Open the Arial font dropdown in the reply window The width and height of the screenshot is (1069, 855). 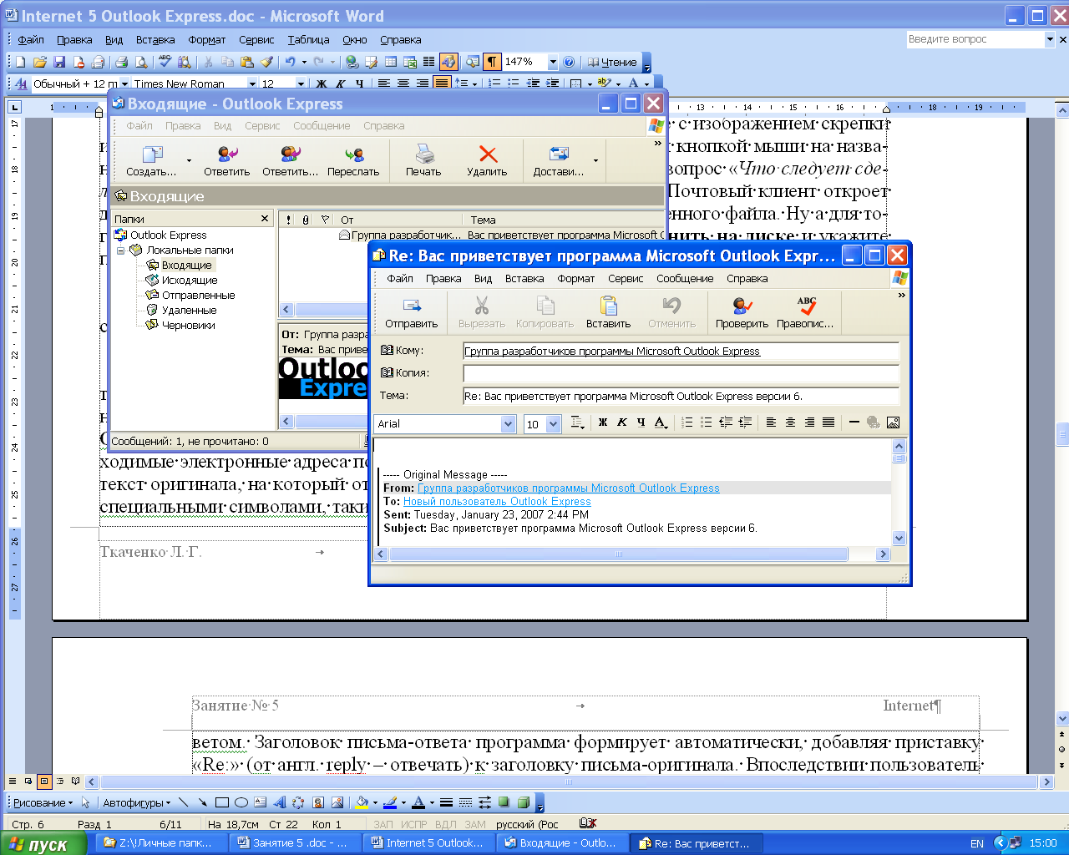tap(508, 423)
